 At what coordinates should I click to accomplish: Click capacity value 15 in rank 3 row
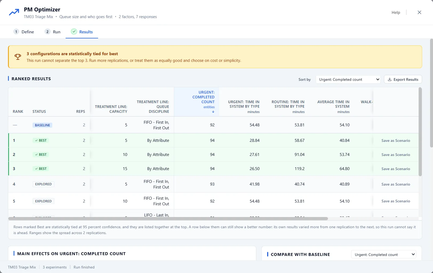click(x=125, y=169)
